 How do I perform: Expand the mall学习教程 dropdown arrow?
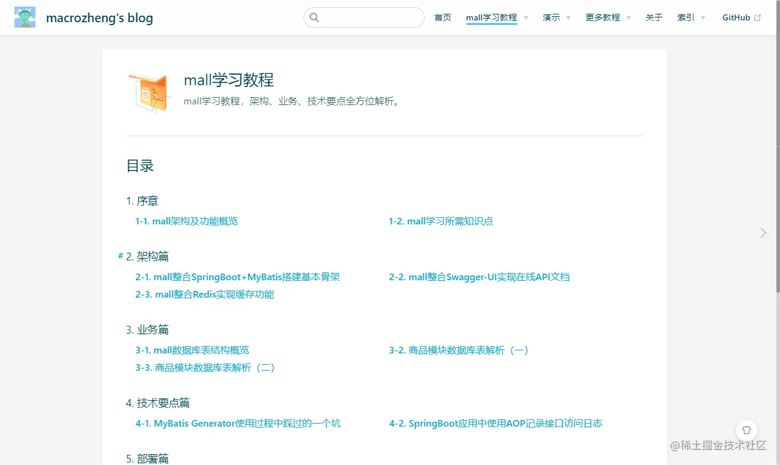pos(526,18)
